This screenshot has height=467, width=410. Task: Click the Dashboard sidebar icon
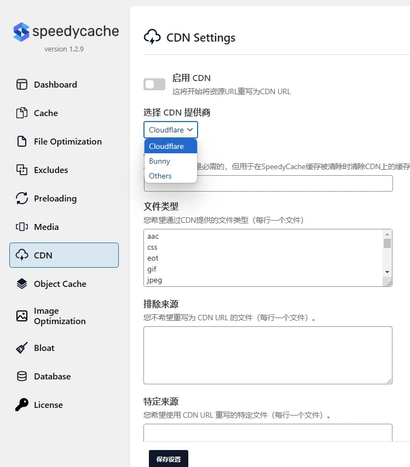[x=22, y=84]
